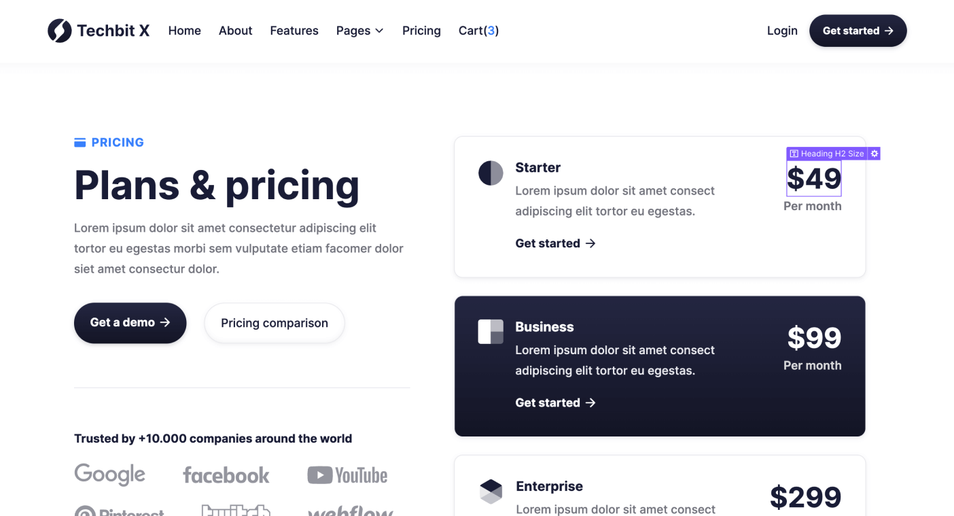
Task: Click the Heading H2 Size badge
Action: coord(829,153)
